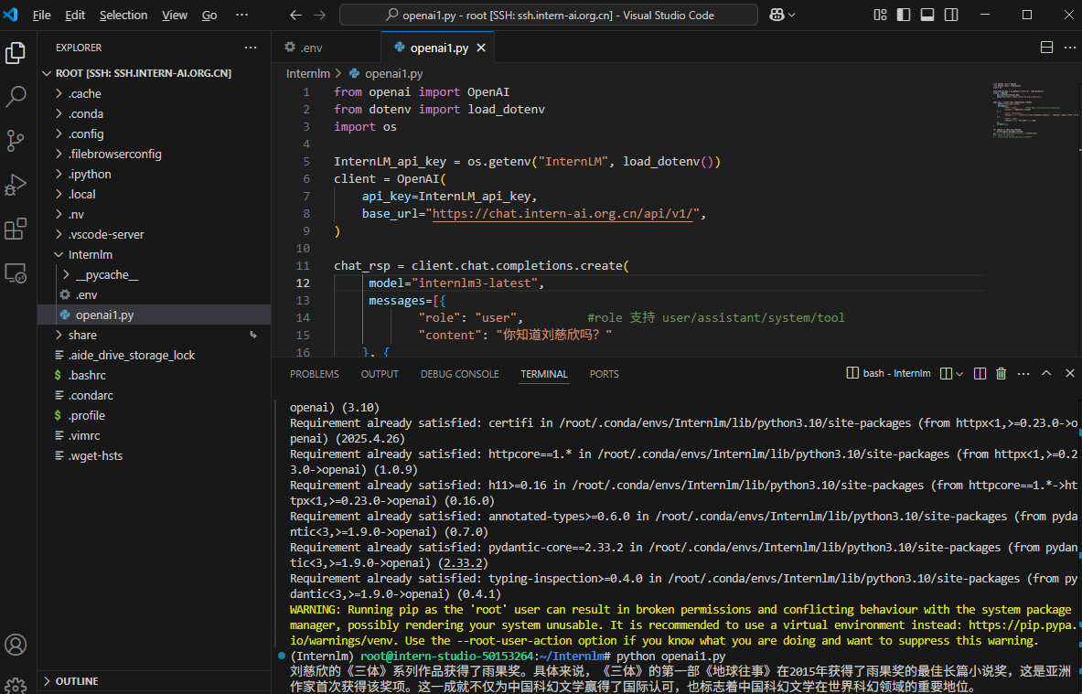Toggle the primary side bar
This screenshot has width=1082, height=694.
(904, 15)
